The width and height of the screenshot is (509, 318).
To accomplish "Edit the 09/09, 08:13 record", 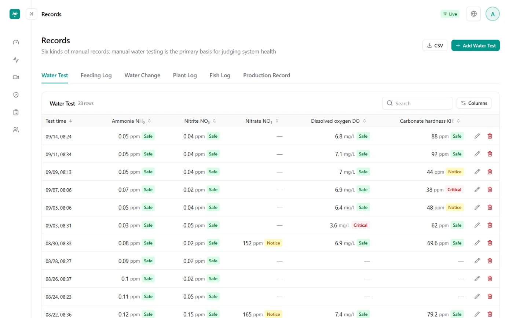I will [x=477, y=172].
